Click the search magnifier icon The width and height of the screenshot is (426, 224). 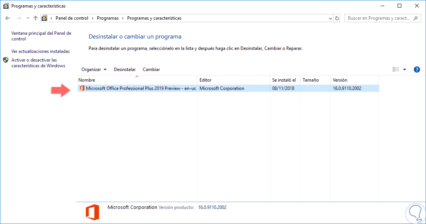click(415, 18)
